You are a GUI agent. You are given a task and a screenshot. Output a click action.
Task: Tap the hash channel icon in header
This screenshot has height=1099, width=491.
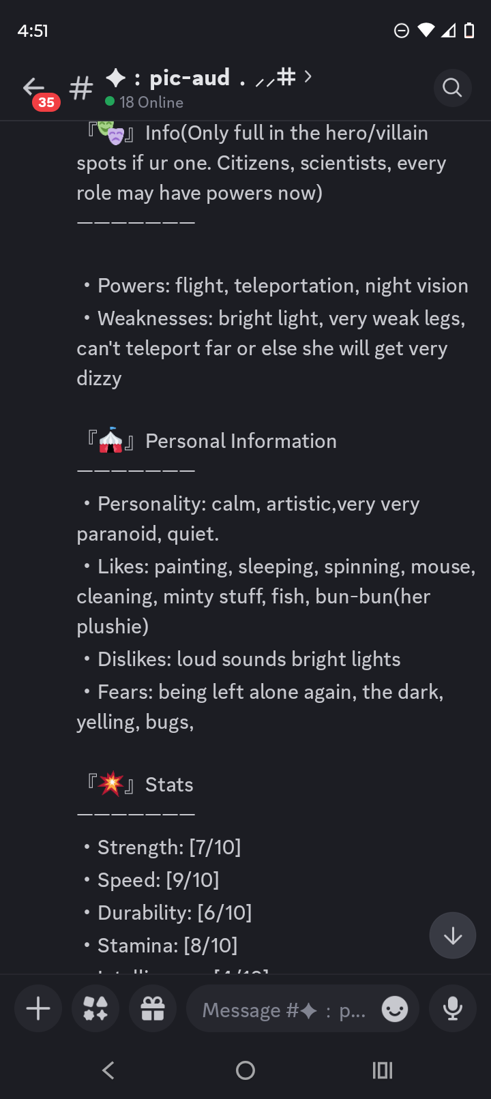coord(81,89)
